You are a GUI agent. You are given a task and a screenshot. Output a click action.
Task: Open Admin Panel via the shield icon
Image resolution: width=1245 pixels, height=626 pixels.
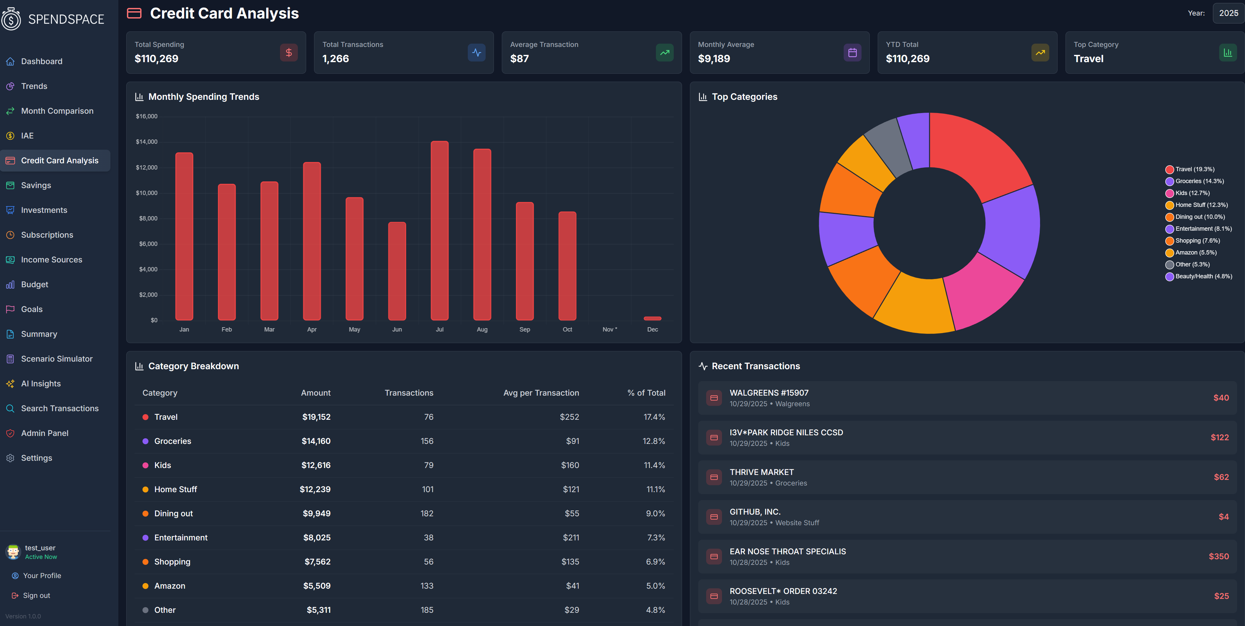(x=11, y=433)
